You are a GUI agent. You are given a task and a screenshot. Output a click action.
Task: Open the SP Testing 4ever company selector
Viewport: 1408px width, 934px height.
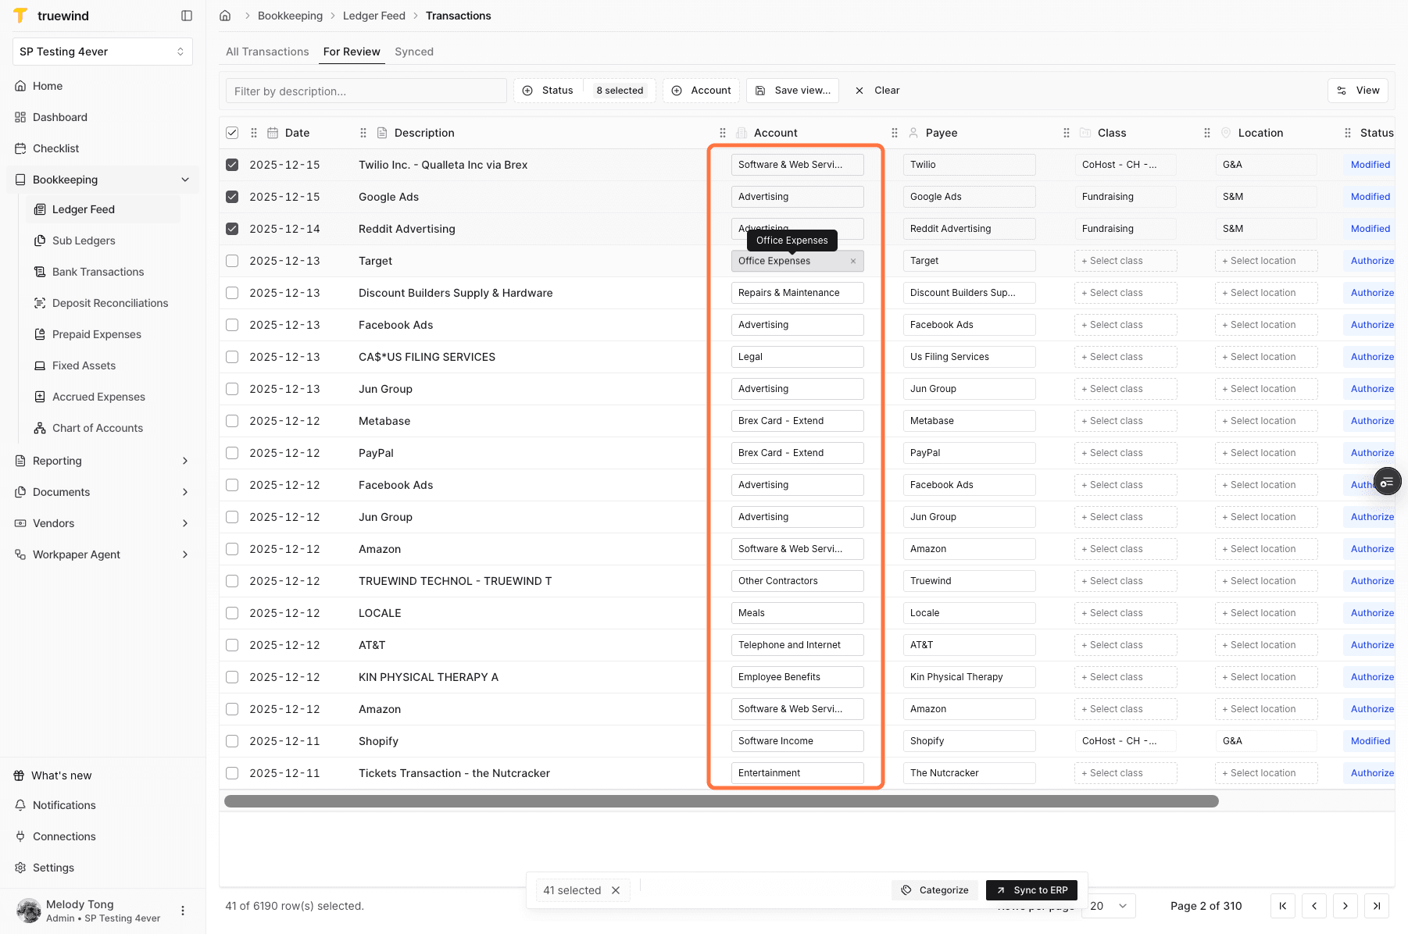(102, 52)
